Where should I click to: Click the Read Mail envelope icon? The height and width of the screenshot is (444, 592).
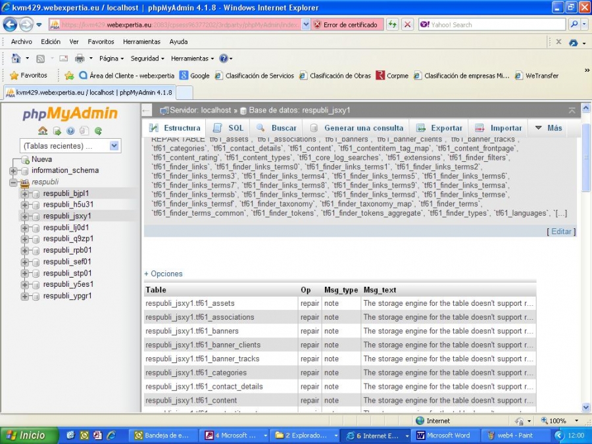point(63,59)
